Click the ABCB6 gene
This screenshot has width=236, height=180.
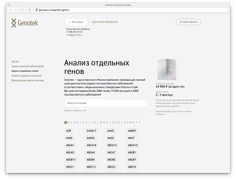click(x=111, y=160)
